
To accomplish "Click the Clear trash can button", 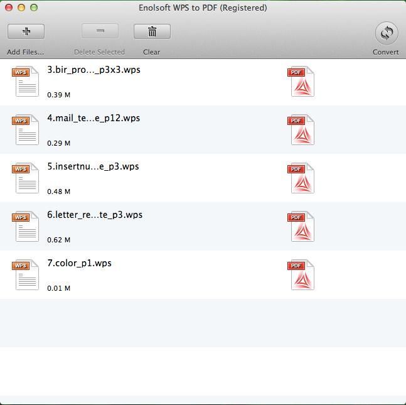I will (x=152, y=31).
